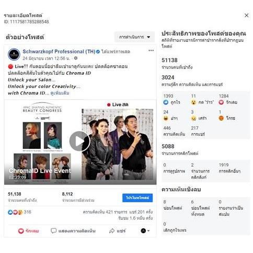The image size is (253, 253).
Task: Play the ChromaID Live Event video
Action: (x=79, y=141)
